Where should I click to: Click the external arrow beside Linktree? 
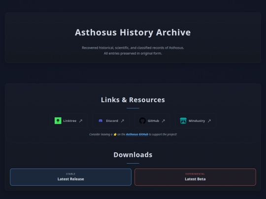[x=81, y=121]
